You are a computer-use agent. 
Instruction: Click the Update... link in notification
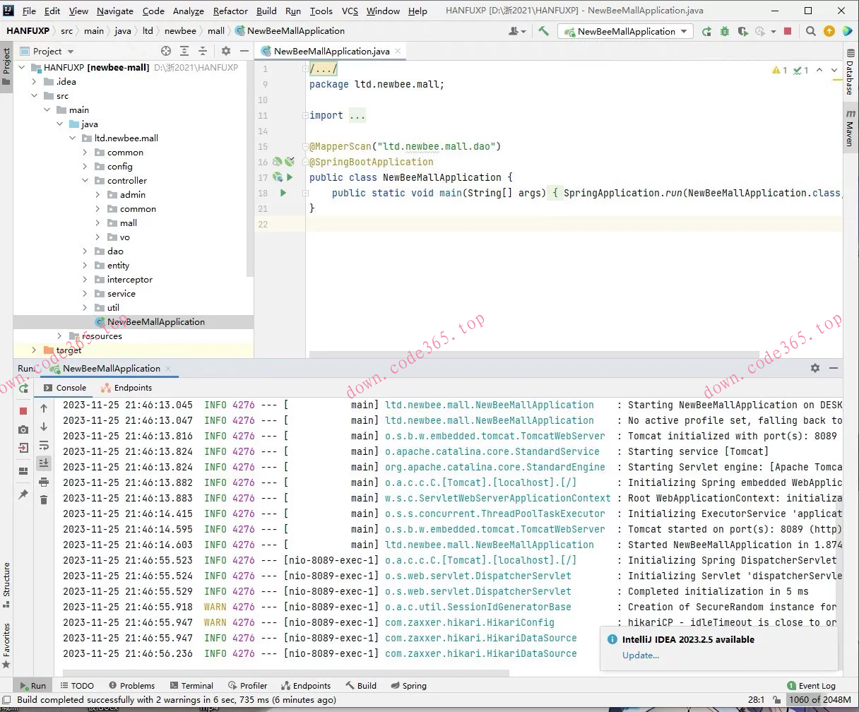(x=641, y=655)
